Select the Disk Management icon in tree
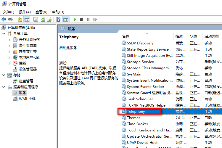This screenshot has height=148, width=222. click(15, 81)
